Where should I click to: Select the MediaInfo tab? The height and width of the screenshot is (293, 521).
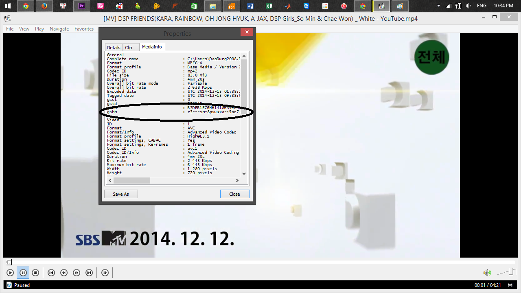(x=152, y=47)
